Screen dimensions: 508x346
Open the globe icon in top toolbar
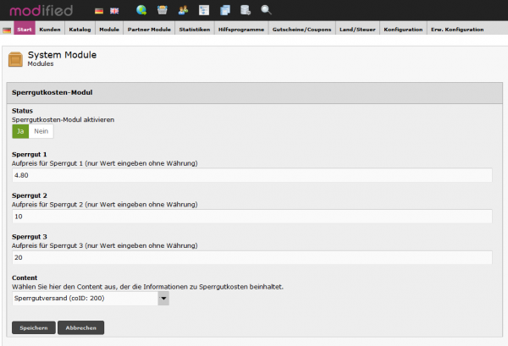[141, 10]
